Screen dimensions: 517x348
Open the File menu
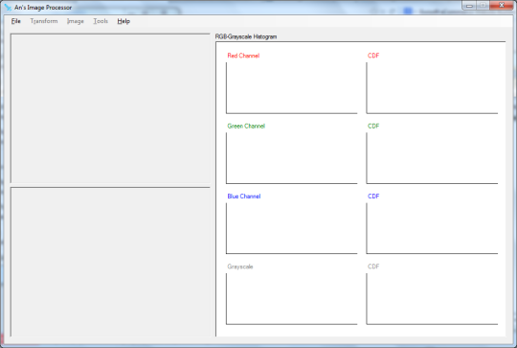tap(16, 21)
